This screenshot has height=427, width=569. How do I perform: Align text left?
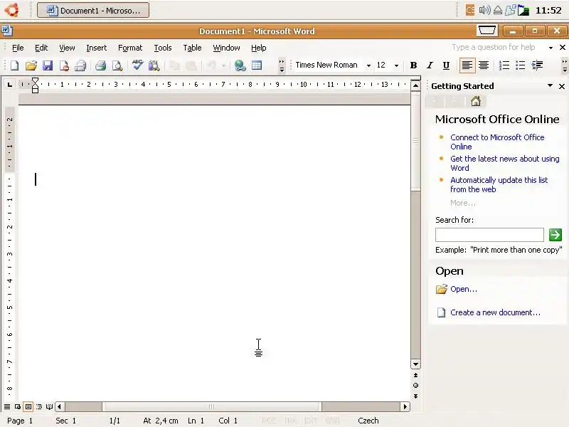467,65
